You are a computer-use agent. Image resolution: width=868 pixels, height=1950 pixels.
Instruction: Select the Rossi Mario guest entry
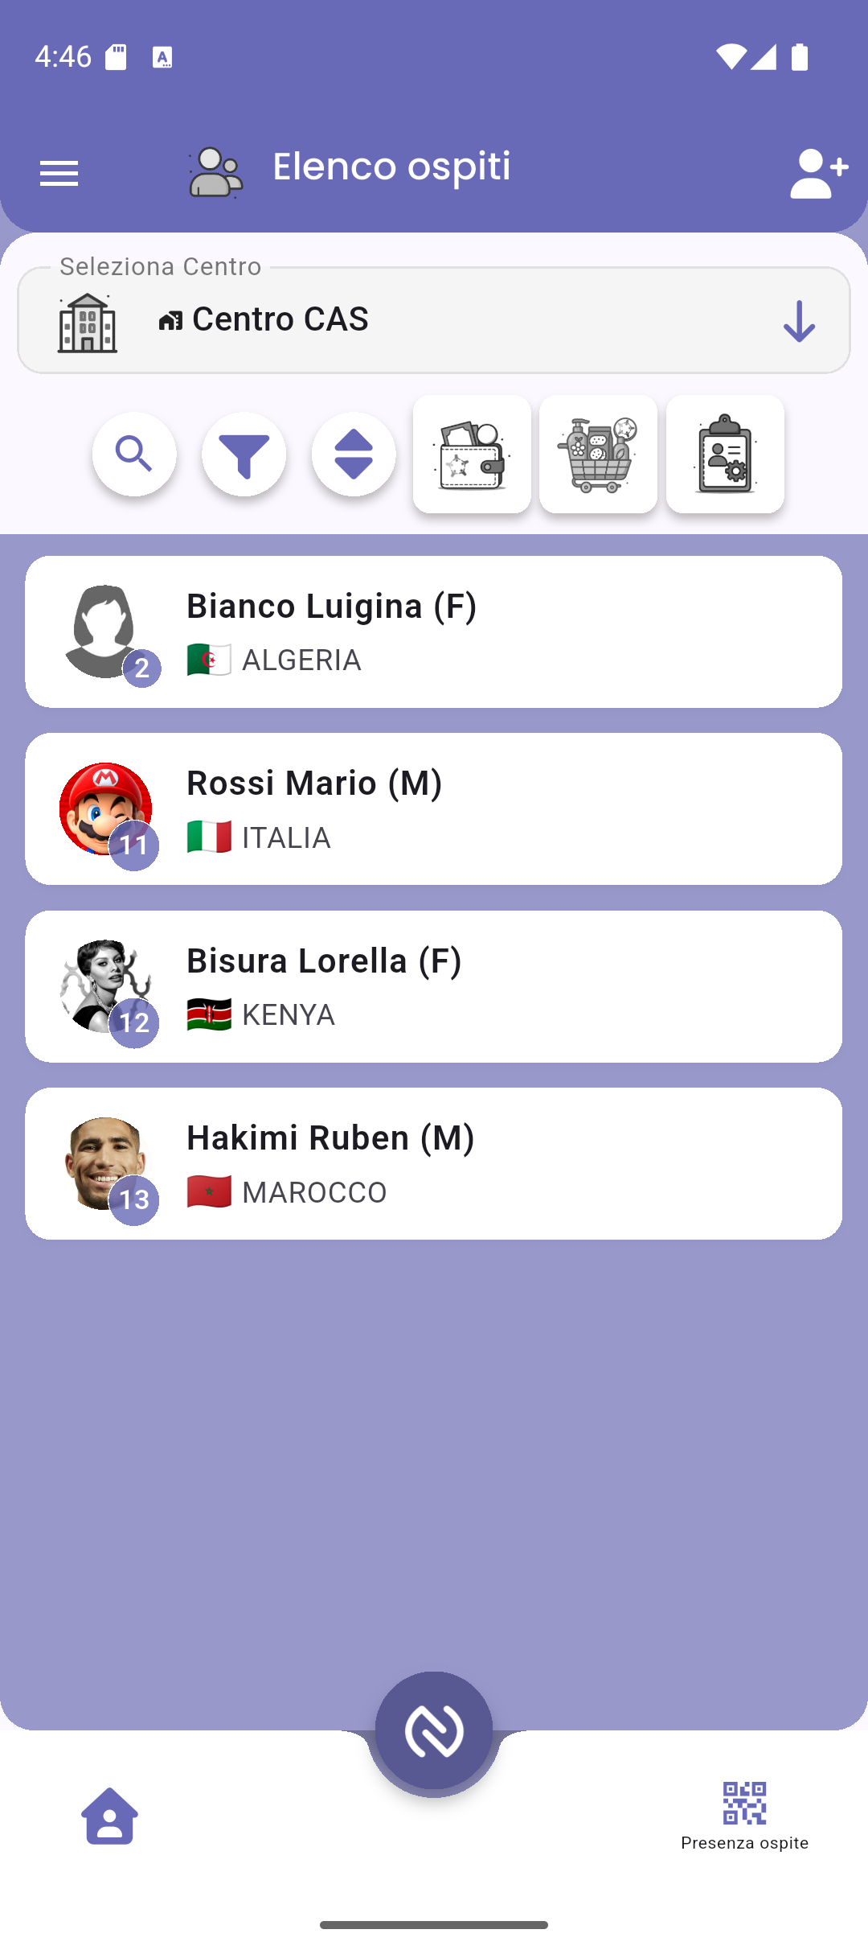point(434,808)
